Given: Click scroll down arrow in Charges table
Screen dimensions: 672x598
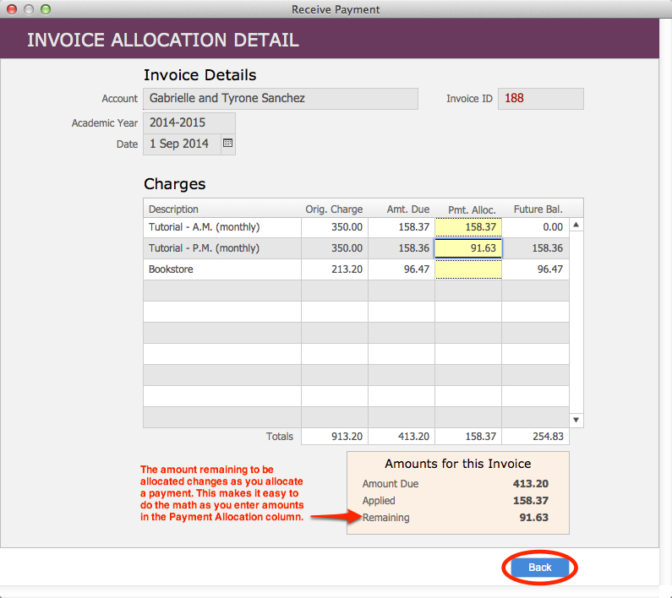Looking at the screenshot, I should point(576,420).
